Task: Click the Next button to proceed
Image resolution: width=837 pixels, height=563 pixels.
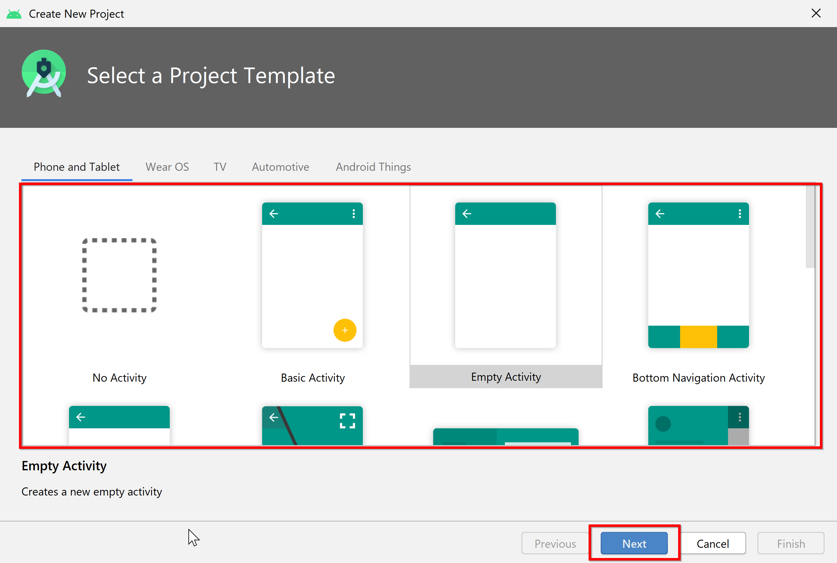Action: tap(634, 541)
